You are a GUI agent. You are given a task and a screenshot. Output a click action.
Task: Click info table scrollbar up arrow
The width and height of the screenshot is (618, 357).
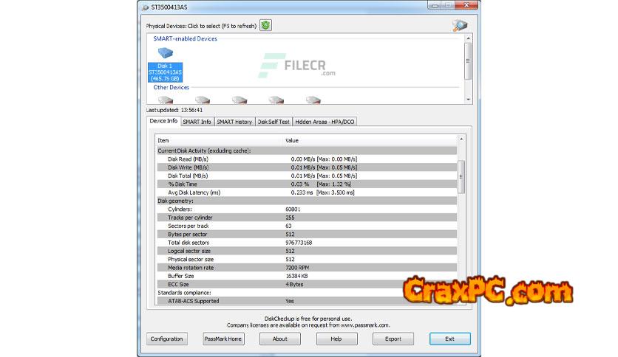click(461, 139)
